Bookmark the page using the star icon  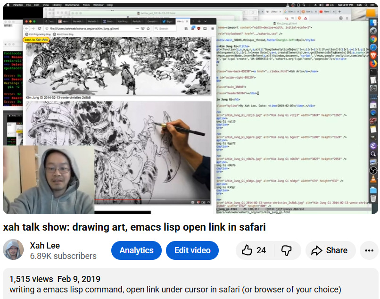(148, 28)
